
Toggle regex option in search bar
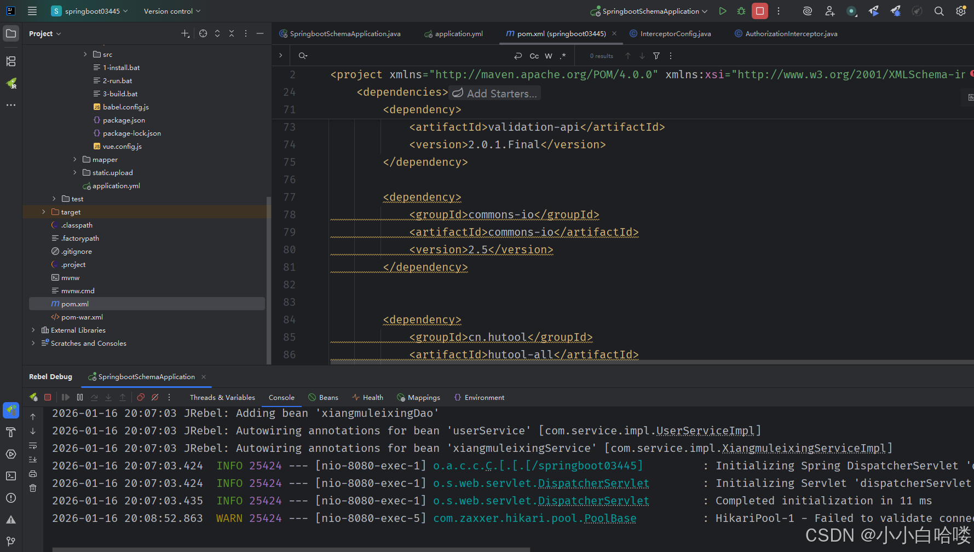[x=563, y=56]
